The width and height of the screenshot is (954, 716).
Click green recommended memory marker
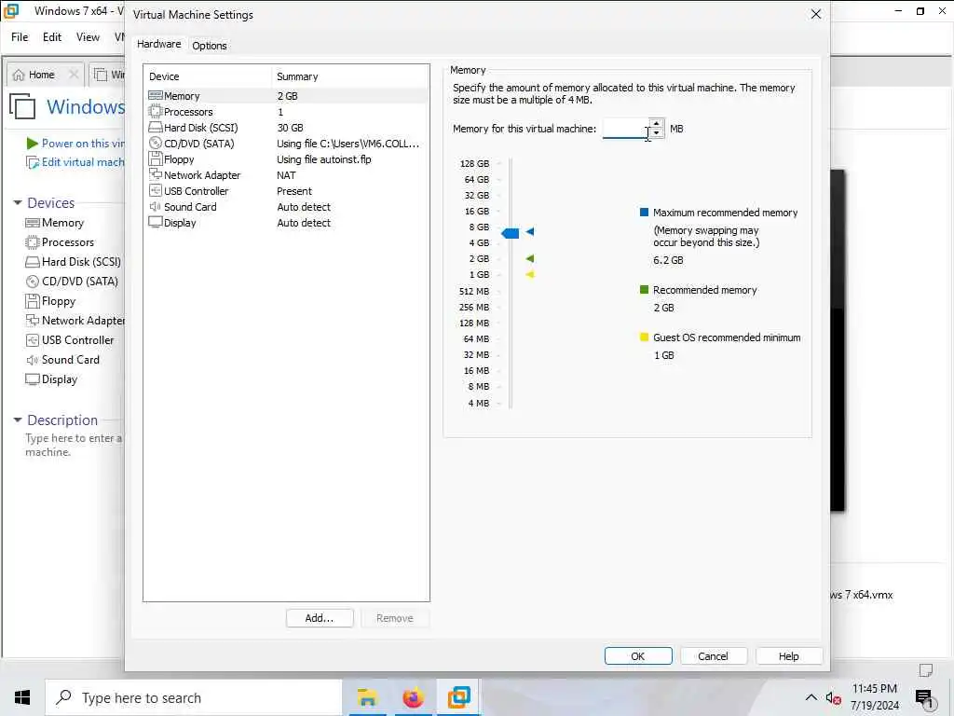530,259
